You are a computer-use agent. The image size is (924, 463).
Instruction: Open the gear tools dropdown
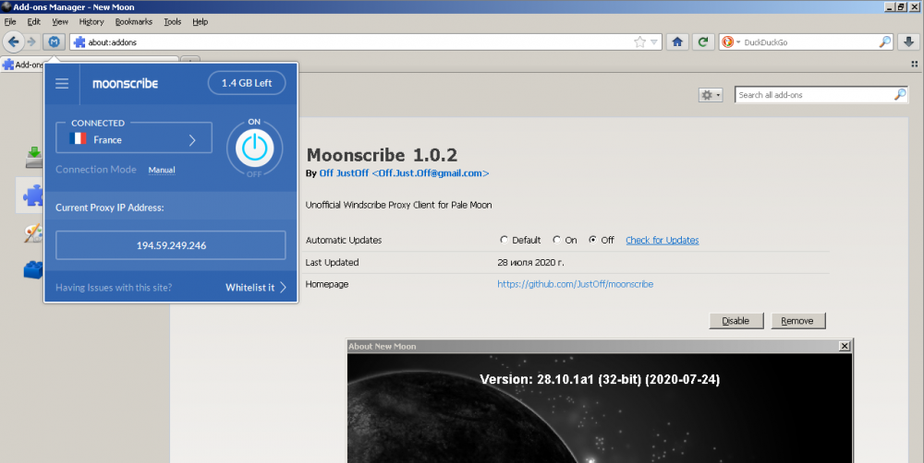(711, 95)
